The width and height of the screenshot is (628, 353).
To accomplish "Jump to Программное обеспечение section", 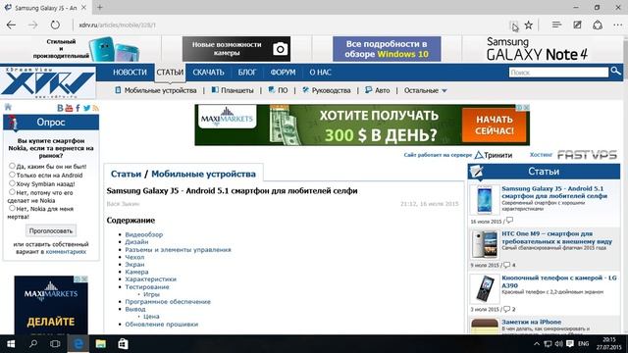I will tap(168, 301).
